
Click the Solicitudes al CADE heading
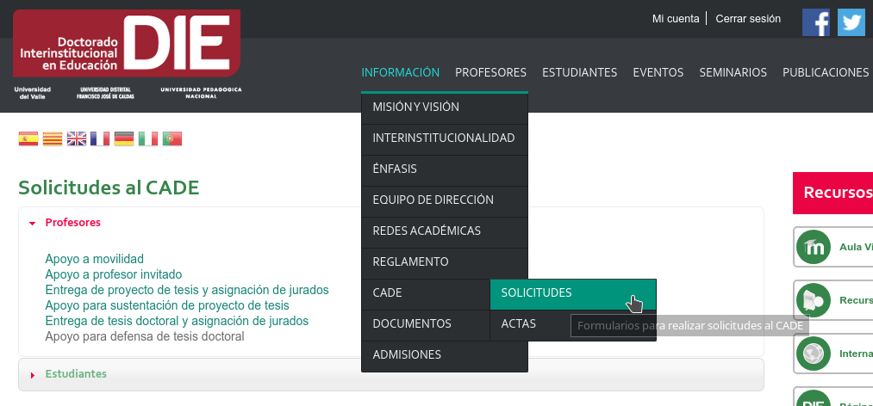pos(109,188)
